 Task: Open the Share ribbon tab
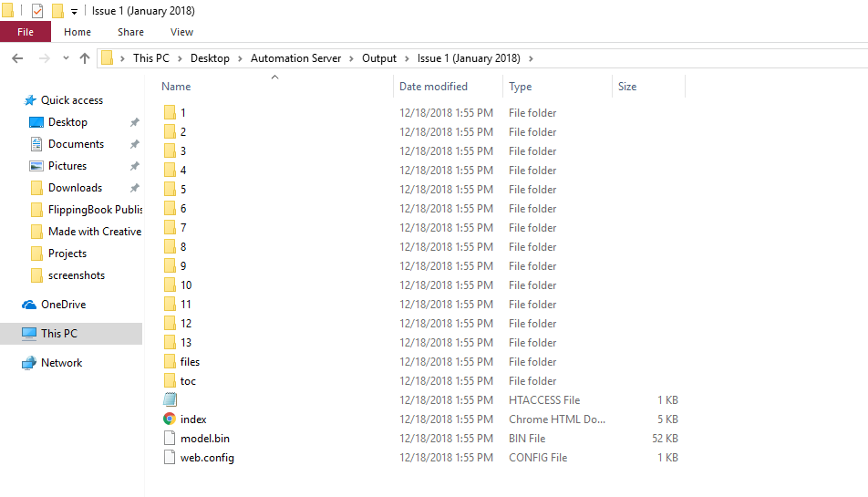point(130,32)
